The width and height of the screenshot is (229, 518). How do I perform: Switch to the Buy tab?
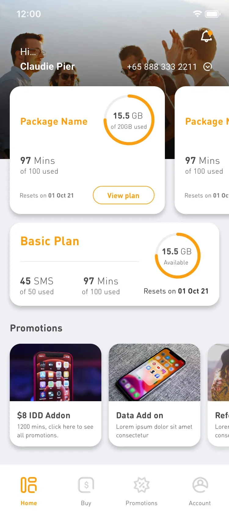pos(86,491)
